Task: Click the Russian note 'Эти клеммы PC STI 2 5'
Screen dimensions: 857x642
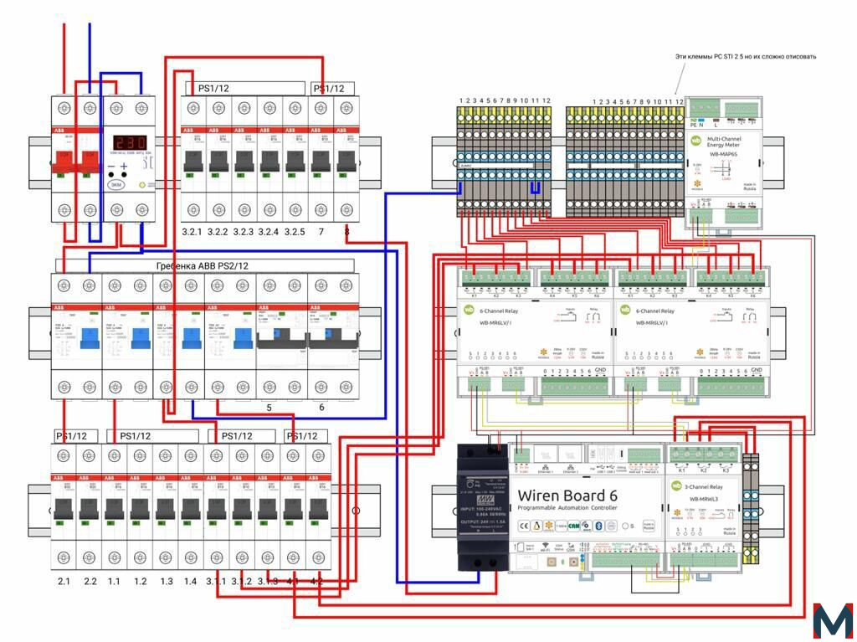Action: (746, 56)
